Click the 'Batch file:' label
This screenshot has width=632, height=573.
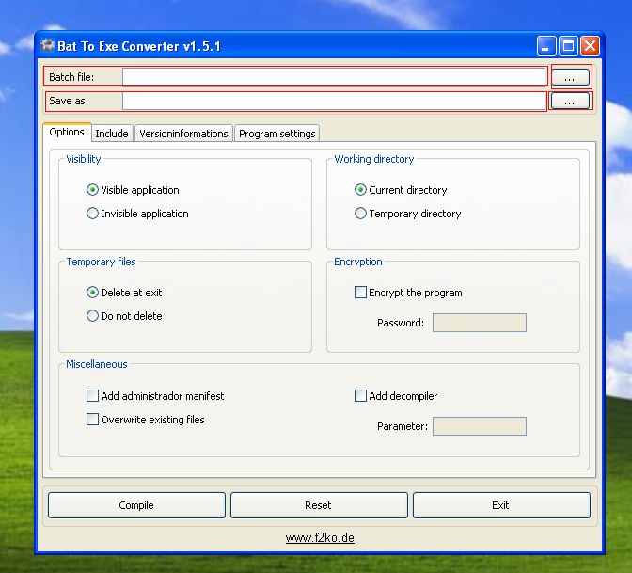coord(71,77)
